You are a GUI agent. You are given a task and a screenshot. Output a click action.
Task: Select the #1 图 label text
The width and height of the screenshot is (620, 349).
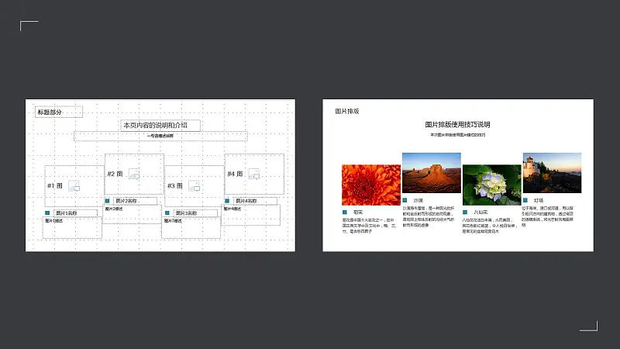[55, 186]
